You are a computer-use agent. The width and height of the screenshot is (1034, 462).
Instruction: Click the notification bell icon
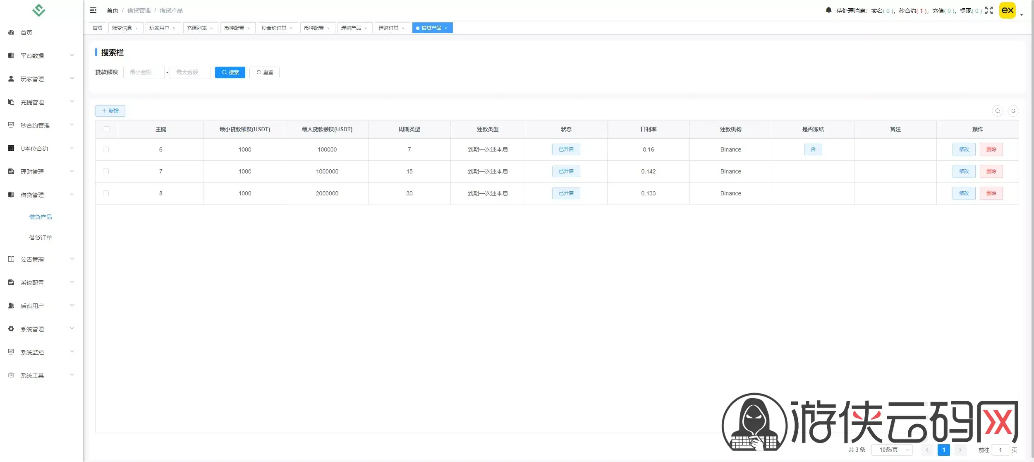click(x=828, y=10)
